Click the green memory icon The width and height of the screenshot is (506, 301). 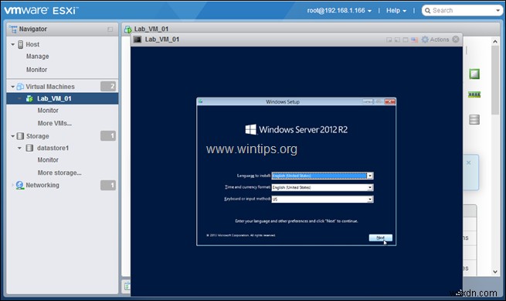[474, 94]
